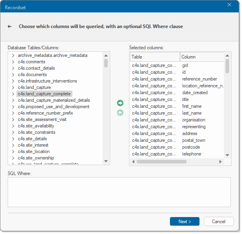Screen dimensions: 242x234
Task: Select c4s.land_capture in tables tree
Action: click(x=34, y=87)
